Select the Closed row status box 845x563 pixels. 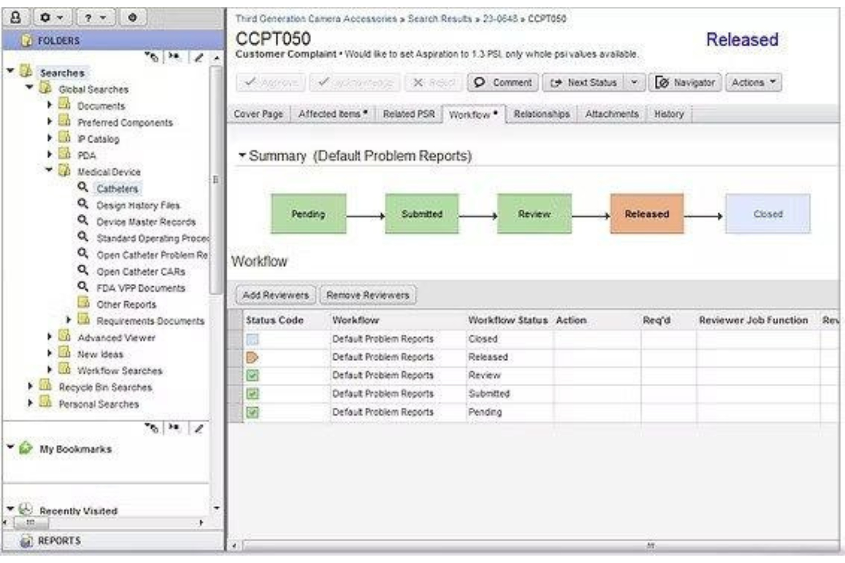pyautogui.click(x=252, y=339)
